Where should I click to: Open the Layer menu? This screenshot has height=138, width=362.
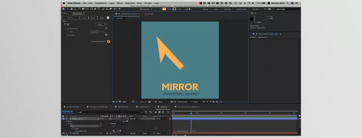pyautogui.click(x=112, y=3)
